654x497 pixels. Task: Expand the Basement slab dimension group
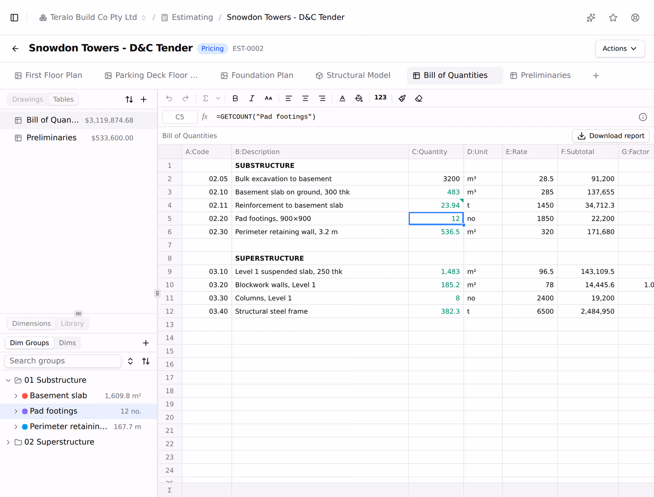16,396
